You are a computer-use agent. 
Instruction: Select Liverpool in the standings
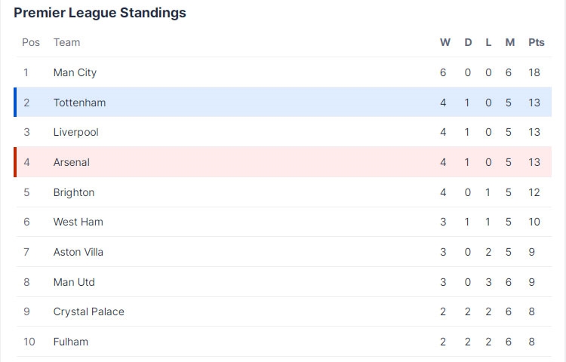pos(284,132)
